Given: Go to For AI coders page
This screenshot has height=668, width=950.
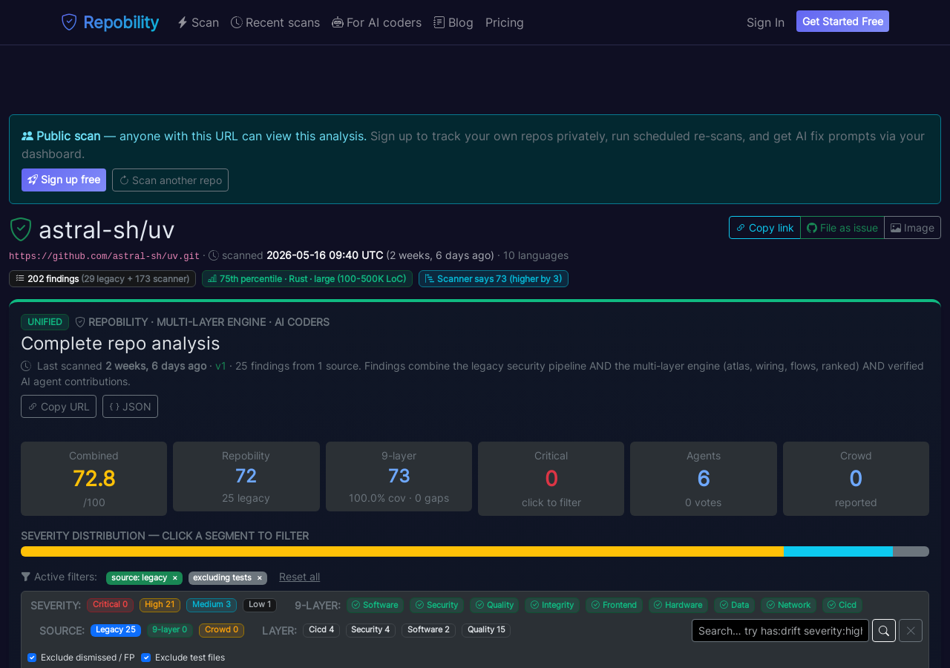Looking at the screenshot, I should click(377, 22).
